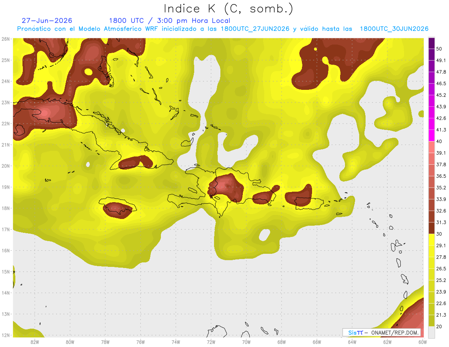Click latitude label '19N' on the axis
The width and height of the screenshot is (449, 347).
(x=6, y=187)
